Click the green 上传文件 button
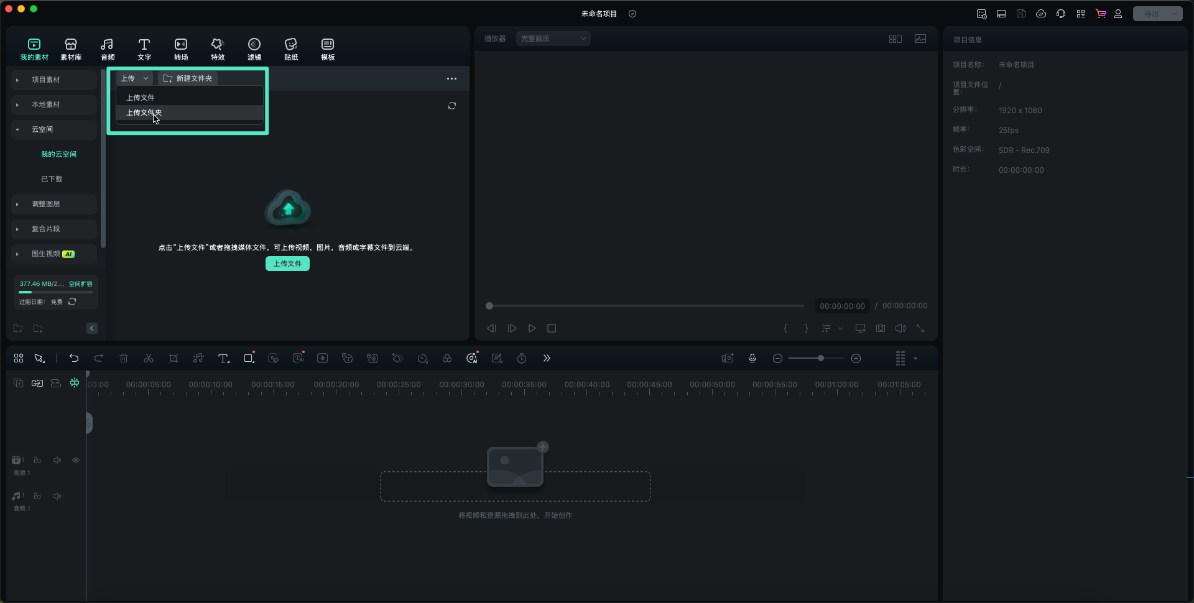The width and height of the screenshot is (1194, 603). point(287,264)
